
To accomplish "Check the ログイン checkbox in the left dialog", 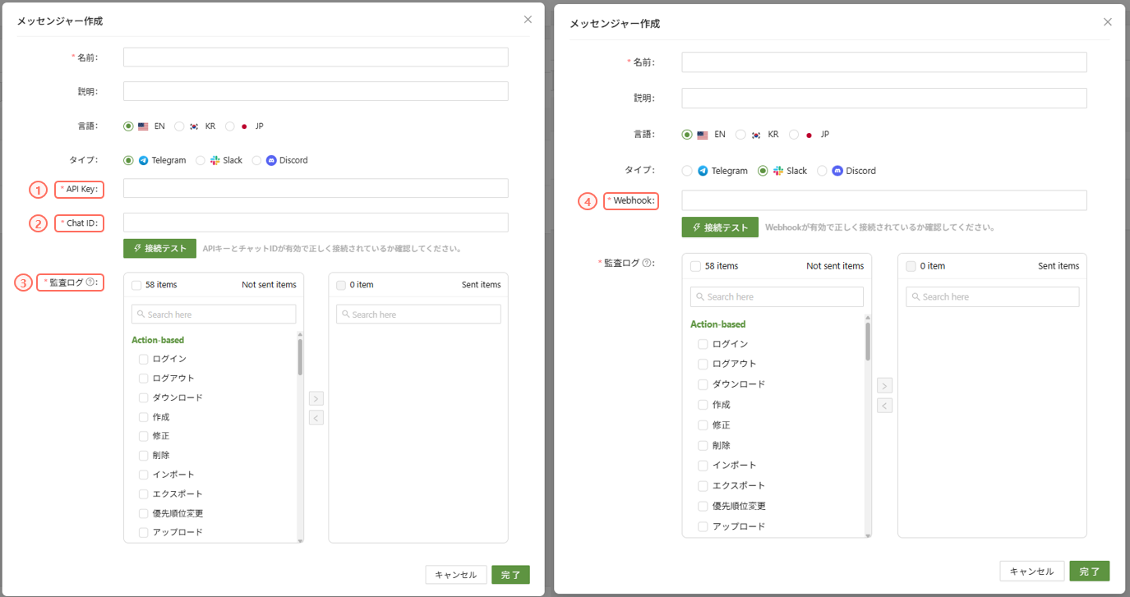I will 144,360.
